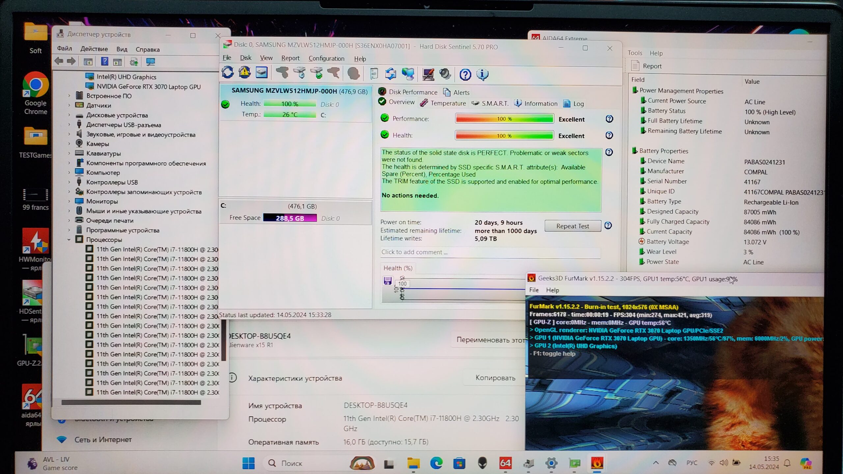
Task: Click the yellow warning alert toolbar icon
Action: (x=244, y=73)
